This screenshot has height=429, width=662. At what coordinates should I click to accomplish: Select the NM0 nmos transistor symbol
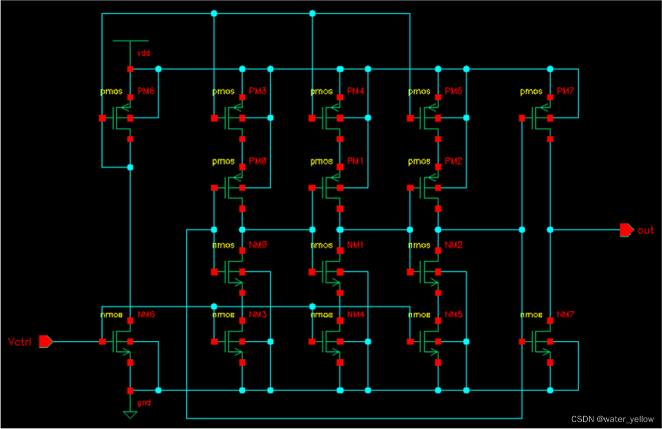[230, 272]
